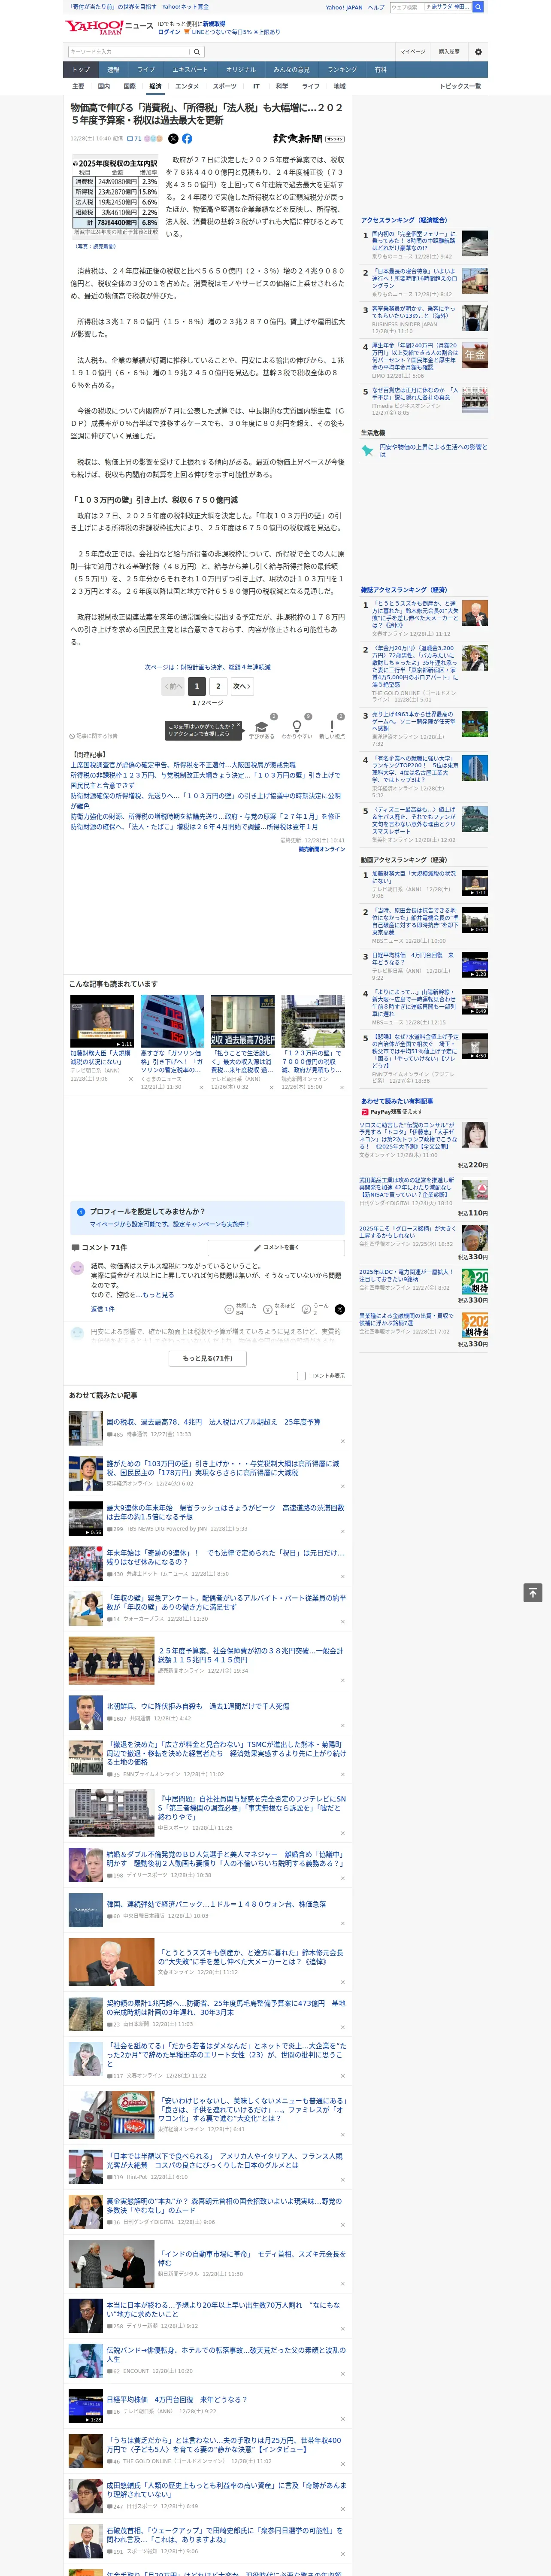Click the tax revenue breakdown table image

click(x=115, y=196)
